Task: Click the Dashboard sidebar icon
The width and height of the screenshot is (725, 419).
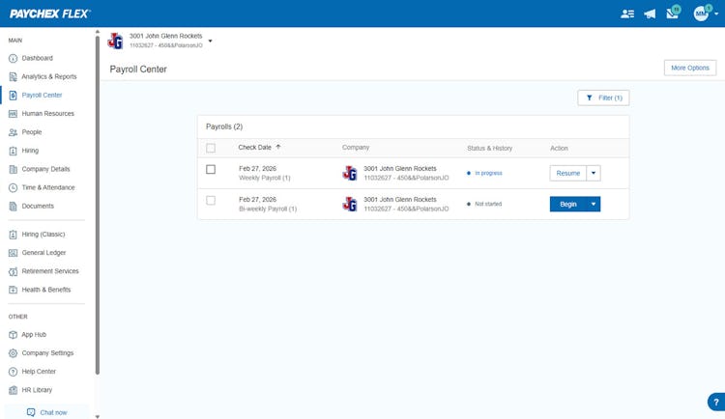Action: tap(13, 58)
